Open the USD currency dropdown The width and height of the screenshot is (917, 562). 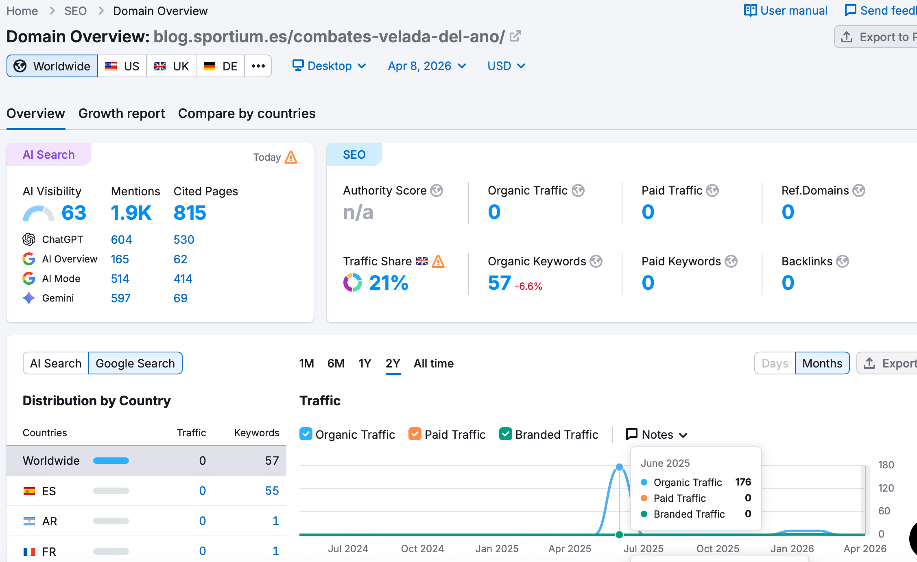[x=506, y=66]
